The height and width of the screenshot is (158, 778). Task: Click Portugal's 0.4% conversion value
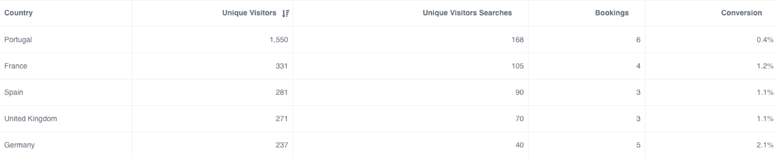[765, 39]
